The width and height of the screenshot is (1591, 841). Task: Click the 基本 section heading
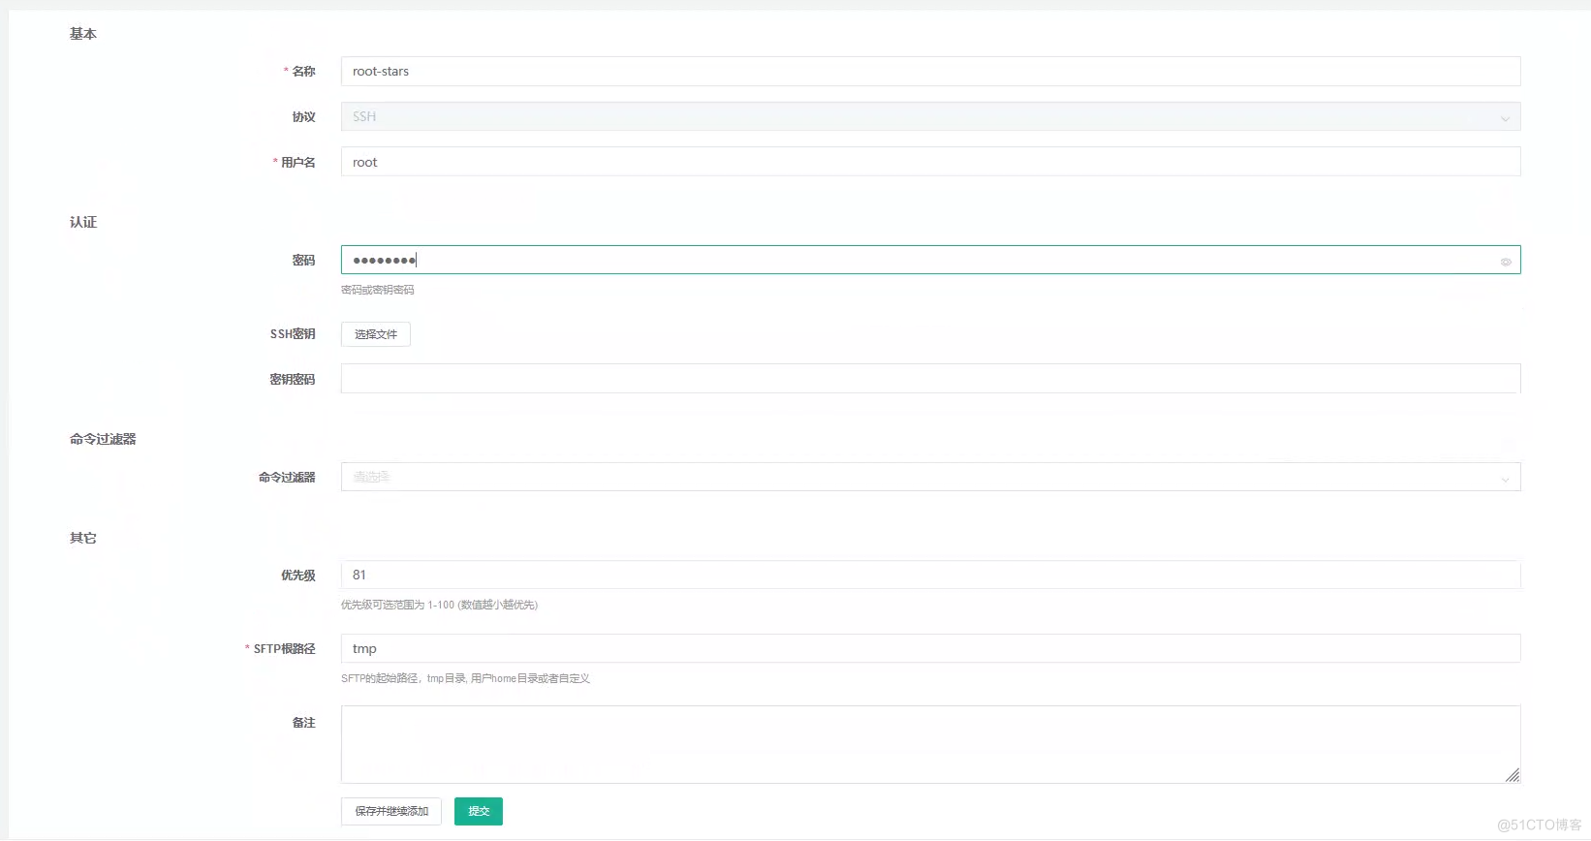tap(83, 34)
